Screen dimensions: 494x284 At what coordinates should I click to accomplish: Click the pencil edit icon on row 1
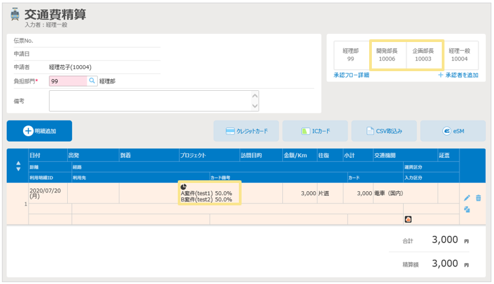(x=467, y=198)
